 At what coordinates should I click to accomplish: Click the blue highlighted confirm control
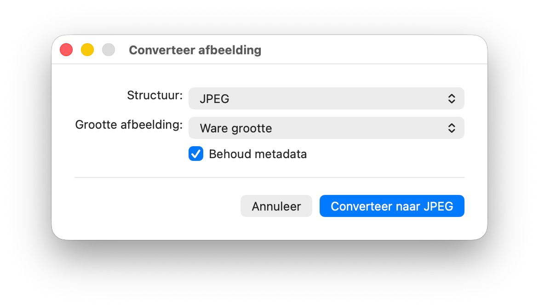point(392,206)
